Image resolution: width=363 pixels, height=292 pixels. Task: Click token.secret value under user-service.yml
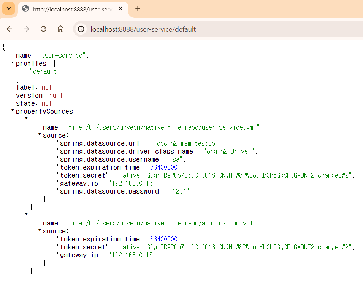[234, 175]
